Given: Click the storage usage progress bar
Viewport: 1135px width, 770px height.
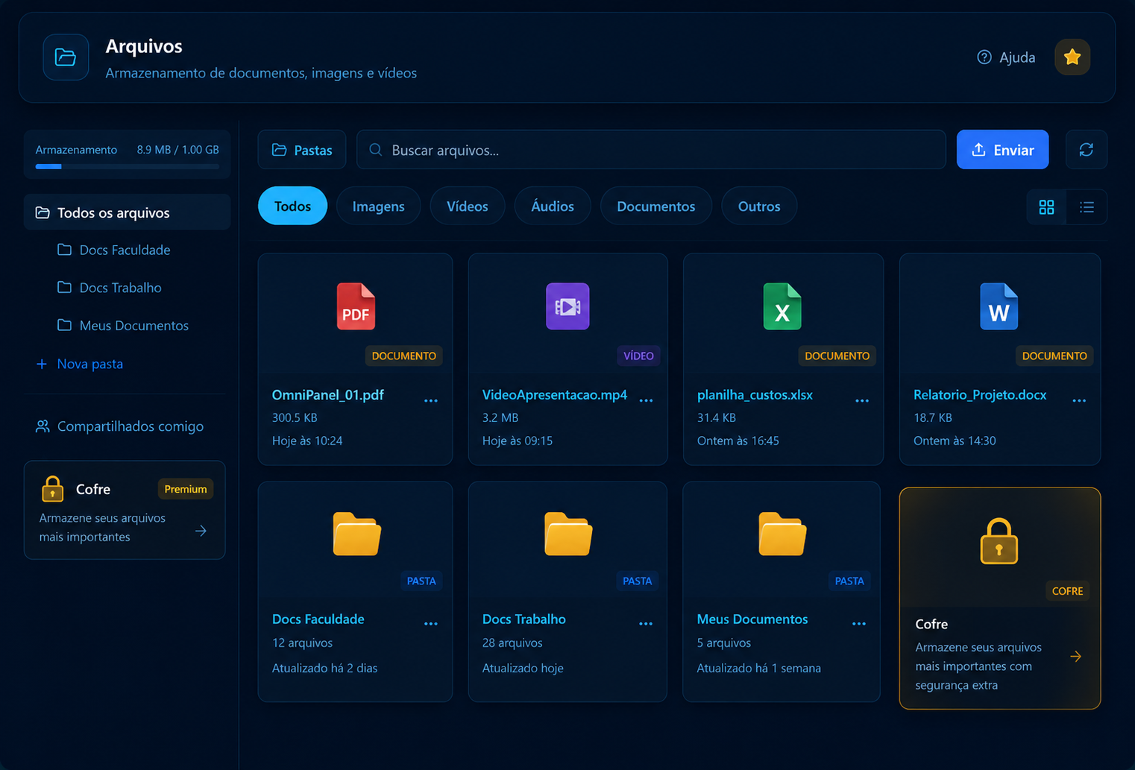Looking at the screenshot, I should point(128,167).
